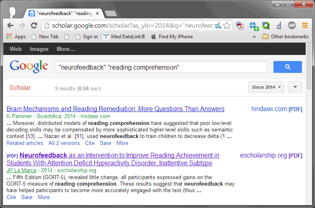This screenshot has height=208, width=315.
Task: Click the blue 'd' extension icon
Action: pyautogui.click(x=279, y=26)
